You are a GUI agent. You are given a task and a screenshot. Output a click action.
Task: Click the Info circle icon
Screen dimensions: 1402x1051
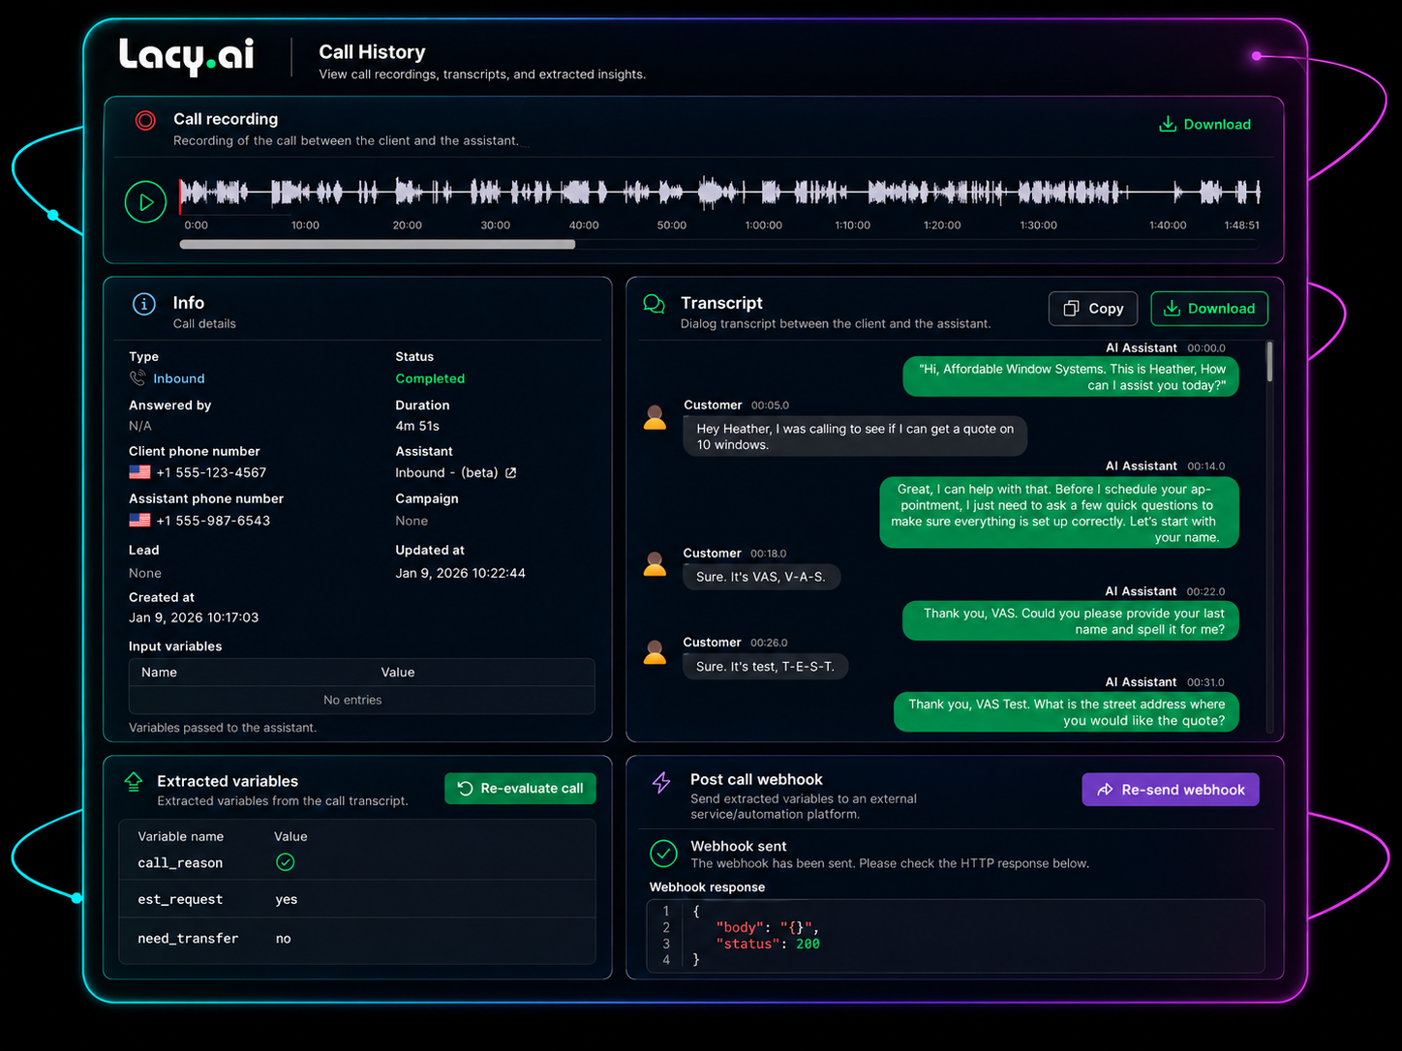point(143,304)
